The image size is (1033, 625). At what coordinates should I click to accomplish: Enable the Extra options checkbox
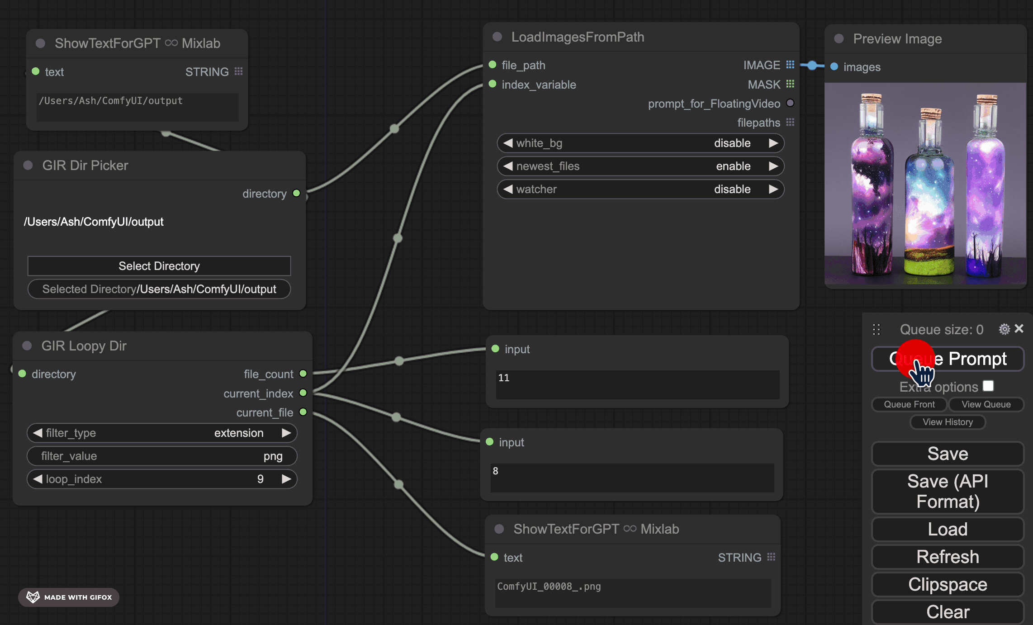tap(989, 386)
